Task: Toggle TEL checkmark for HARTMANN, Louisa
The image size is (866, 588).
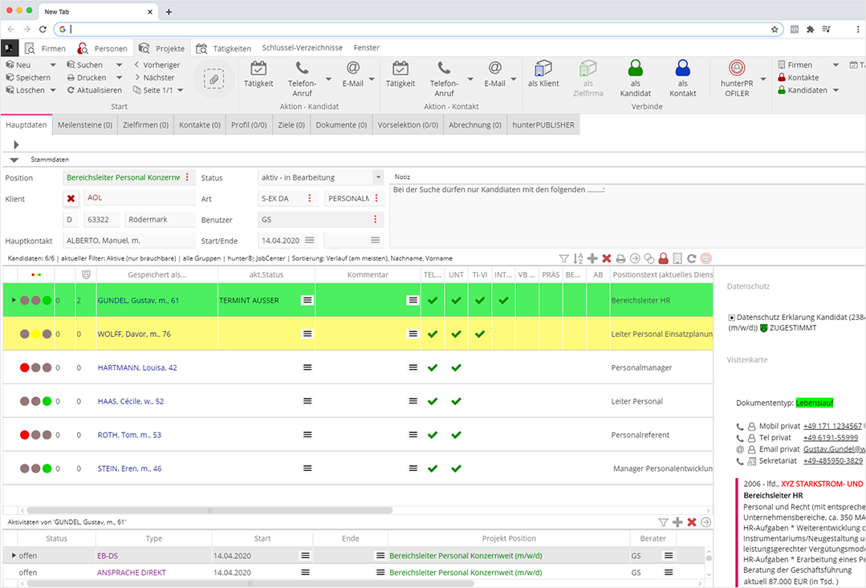Action: tap(433, 367)
